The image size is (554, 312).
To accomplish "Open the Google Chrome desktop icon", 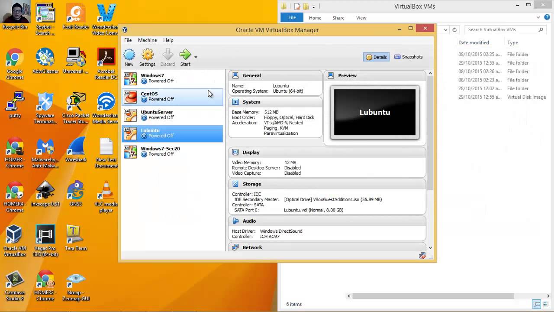I will 15,64.
